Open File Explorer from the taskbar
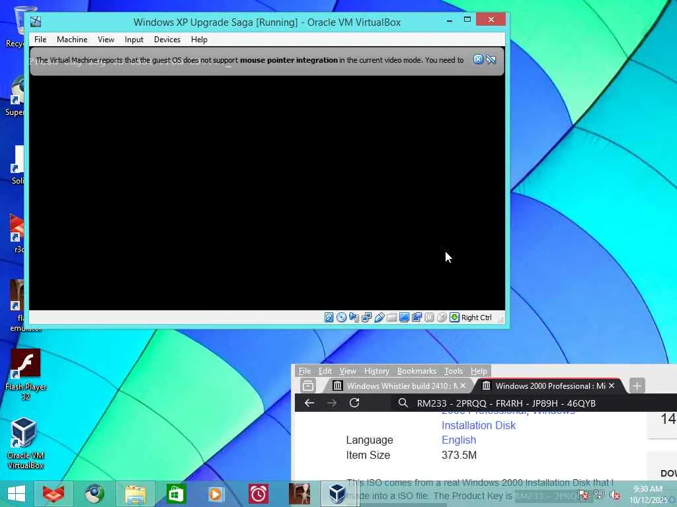The image size is (677, 507). coord(135,494)
